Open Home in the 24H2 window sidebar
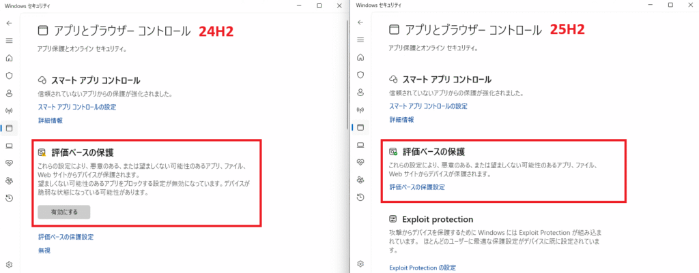This screenshot has height=273, width=699. point(9,58)
